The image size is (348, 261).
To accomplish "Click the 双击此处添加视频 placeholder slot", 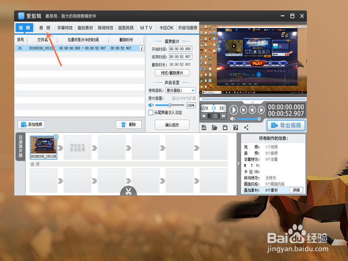I will click(x=77, y=147).
